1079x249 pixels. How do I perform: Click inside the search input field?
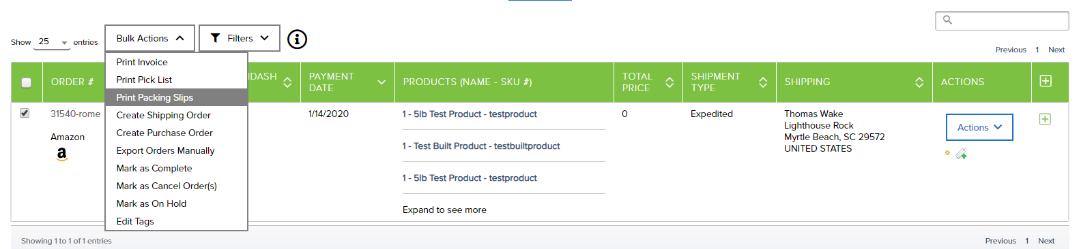[1002, 20]
